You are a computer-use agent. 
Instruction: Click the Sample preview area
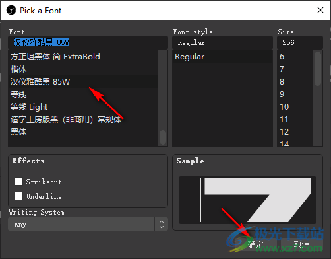click(247, 200)
